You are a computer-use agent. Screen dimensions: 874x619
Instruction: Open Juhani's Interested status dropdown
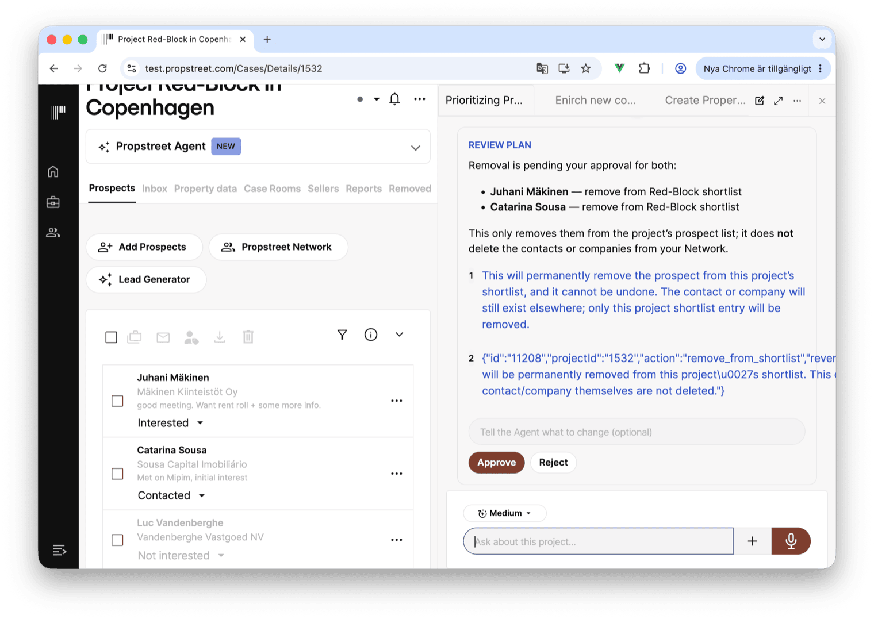click(x=170, y=423)
